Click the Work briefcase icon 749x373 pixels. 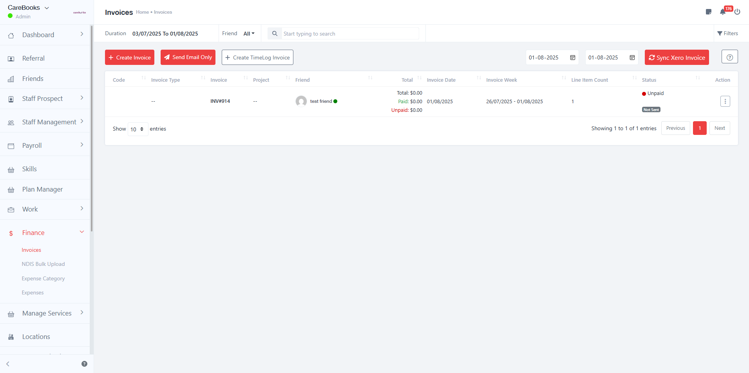pos(11,210)
